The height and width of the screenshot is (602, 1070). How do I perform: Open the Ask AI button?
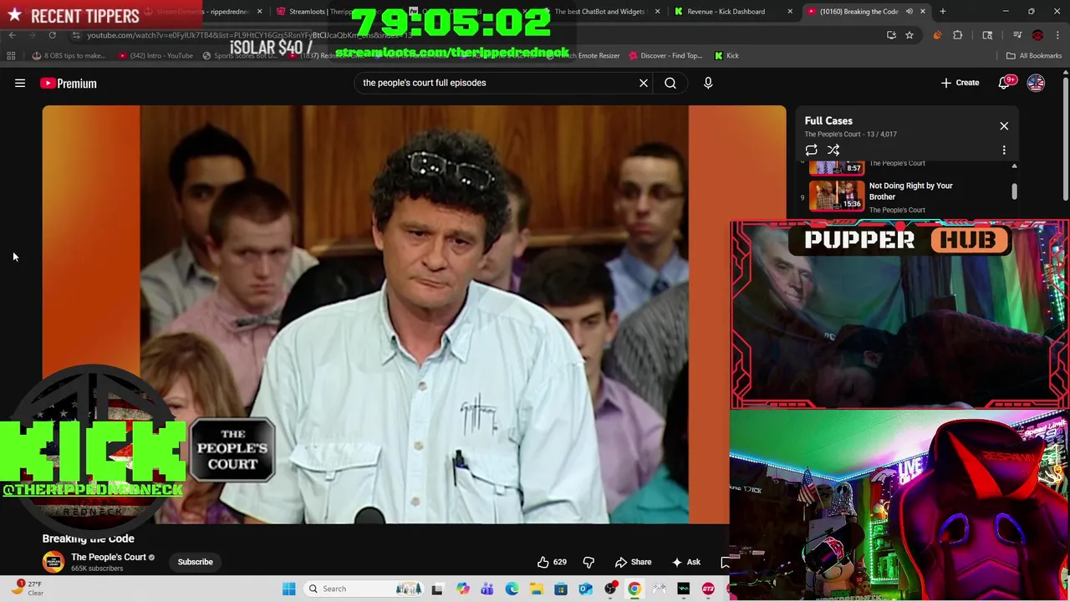click(x=686, y=562)
